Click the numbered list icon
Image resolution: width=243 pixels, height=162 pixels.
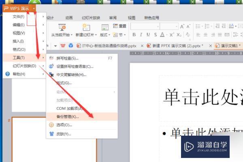[207, 26]
